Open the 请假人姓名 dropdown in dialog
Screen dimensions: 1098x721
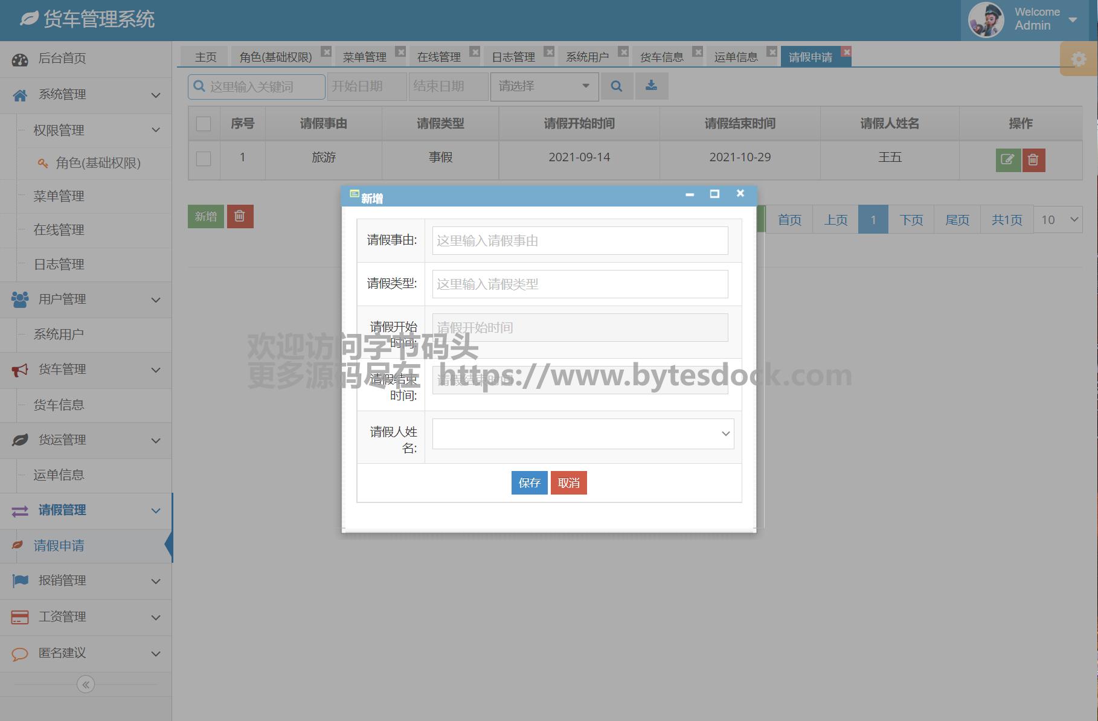pyautogui.click(x=583, y=434)
